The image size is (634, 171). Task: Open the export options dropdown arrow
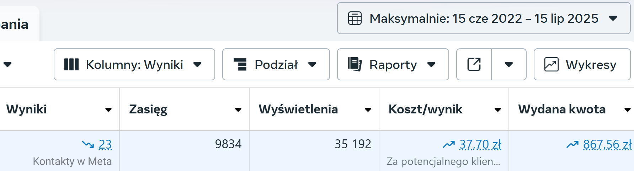click(509, 64)
